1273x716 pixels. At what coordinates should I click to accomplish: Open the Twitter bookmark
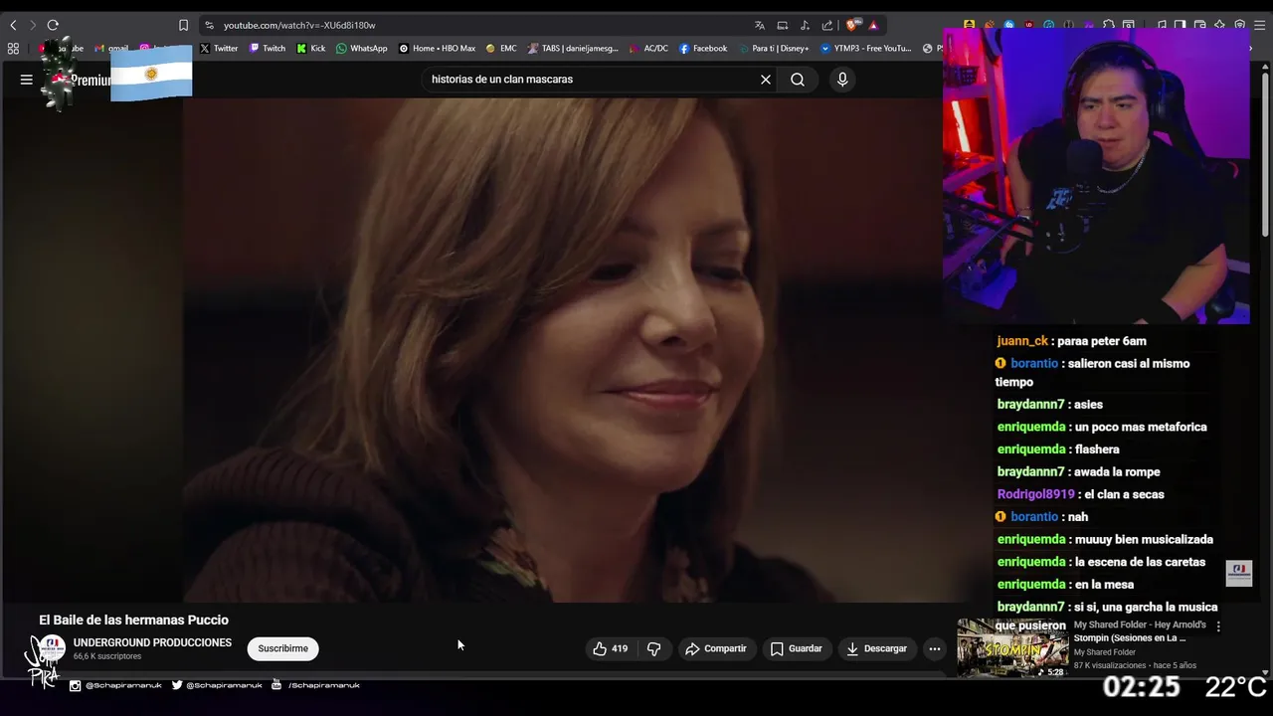coord(218,48)
